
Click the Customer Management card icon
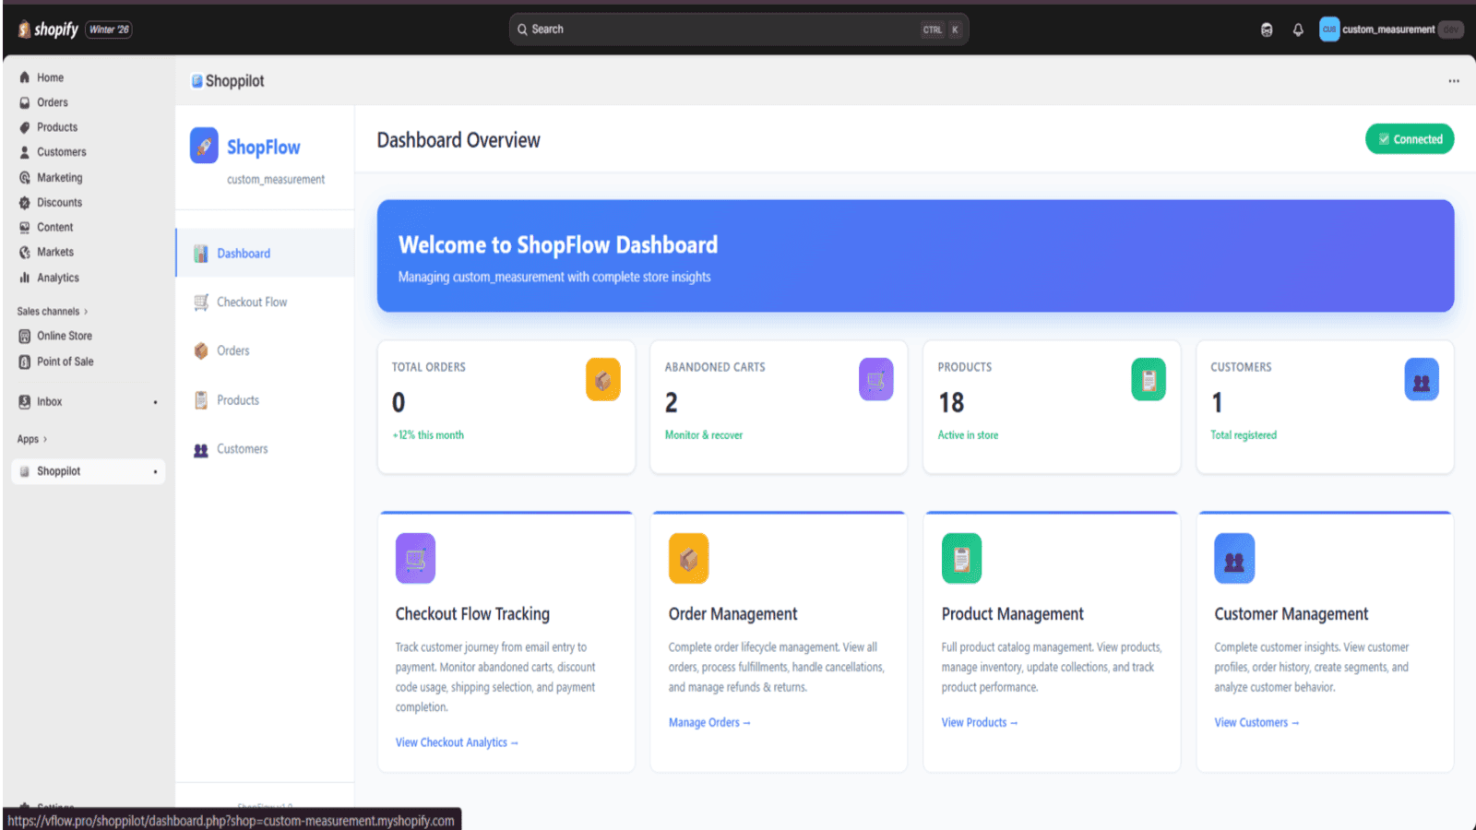pos(1234,558)
